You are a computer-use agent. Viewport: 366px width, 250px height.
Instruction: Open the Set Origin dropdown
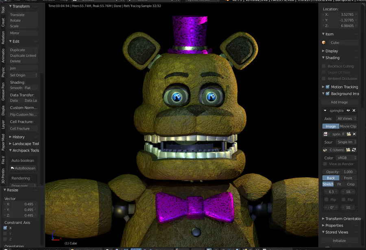coord(23,75)
